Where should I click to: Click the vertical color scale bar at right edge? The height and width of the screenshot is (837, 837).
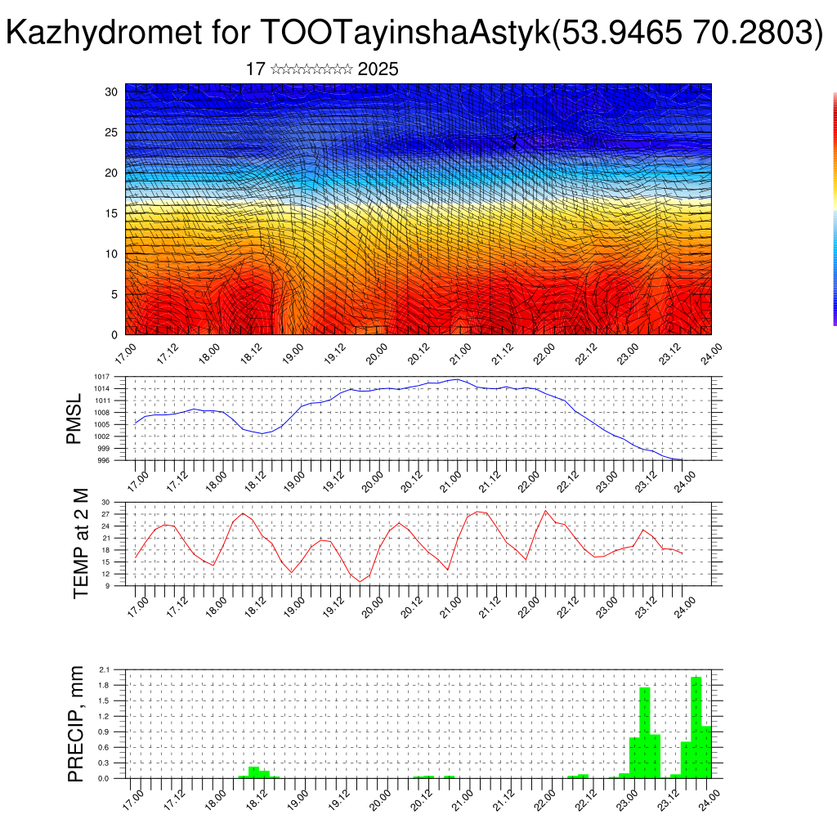pos(835,209)
